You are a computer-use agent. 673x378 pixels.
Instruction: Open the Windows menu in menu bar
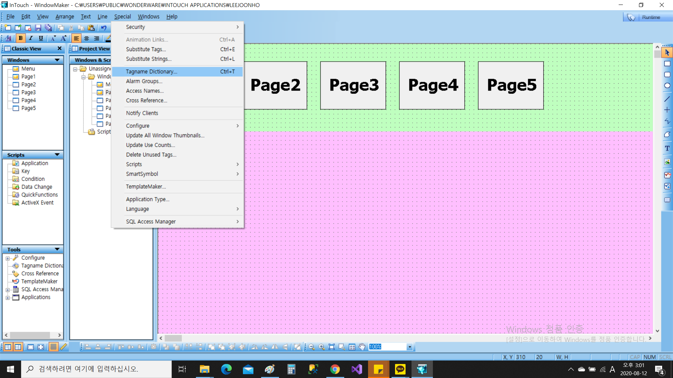[x=149, y=16]
